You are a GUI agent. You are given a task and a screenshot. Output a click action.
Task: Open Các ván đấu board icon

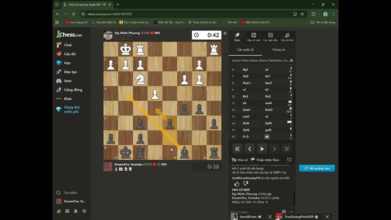coord(270,37)
